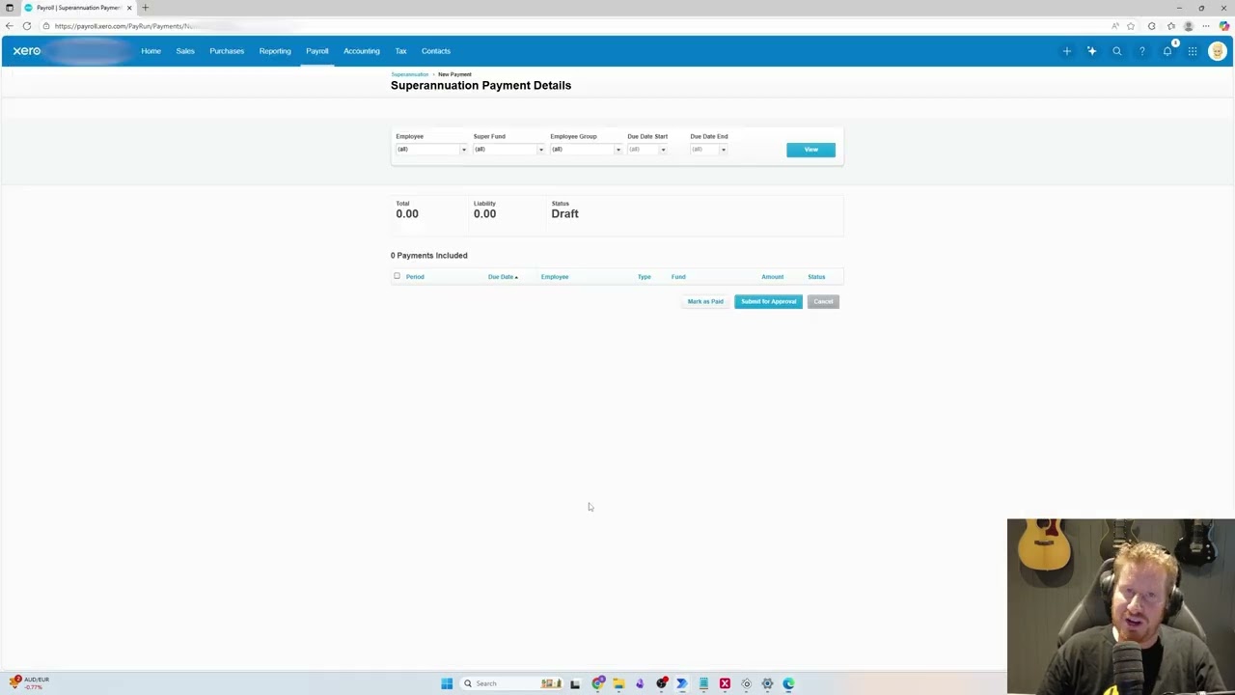The width and height of the screenshot is (1235, 695).
Task: Open the Accounting menu
Action: coord(362,51)
